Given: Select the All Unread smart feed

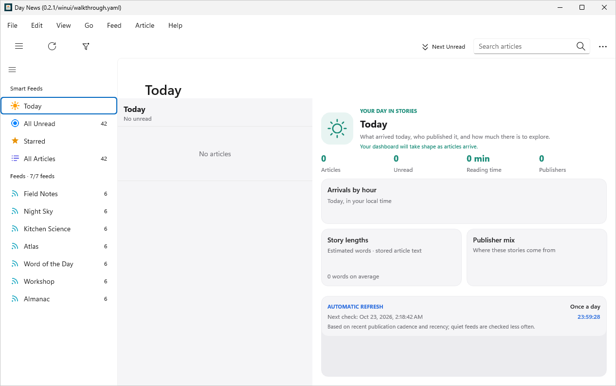Looking at the screenshot, I should (59, 124).
